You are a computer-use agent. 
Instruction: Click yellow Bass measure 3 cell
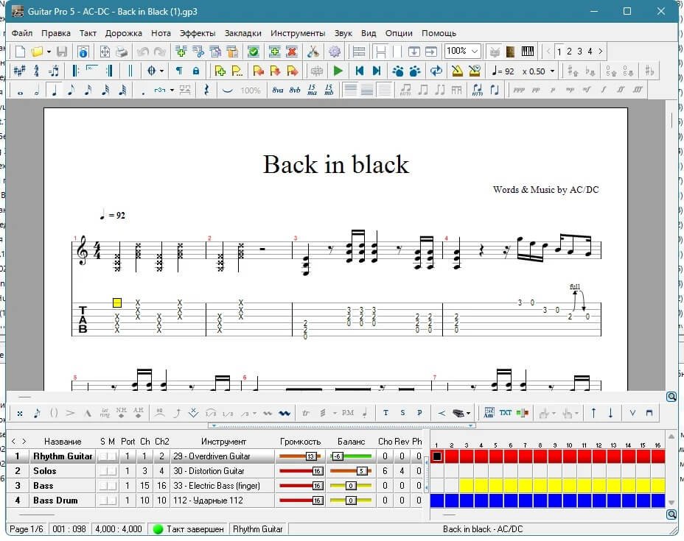pyautogui.click(x=467, y=486)
